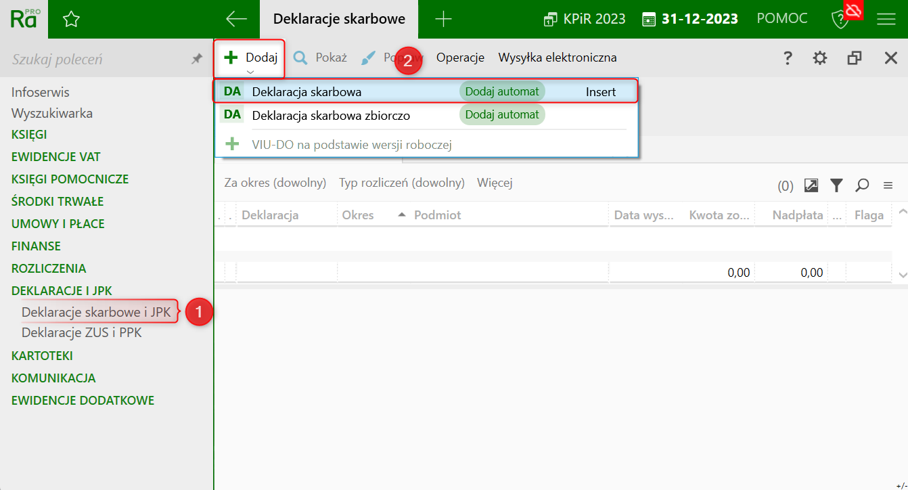The image size is (908, 490).
Task: Expand the UMOWY I PŁACE section
Action: coord(58,224)
